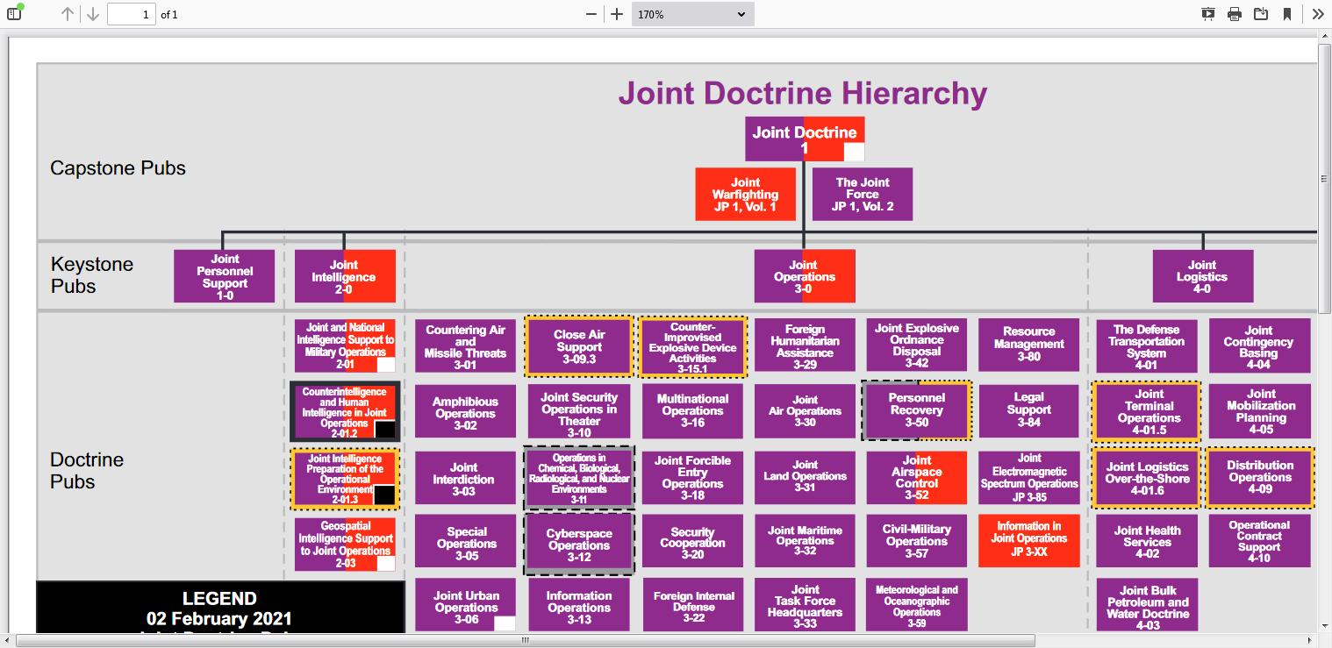Click the current view bookmark icon
This screenshot has height=648, width=1332.
point(1287,14)
